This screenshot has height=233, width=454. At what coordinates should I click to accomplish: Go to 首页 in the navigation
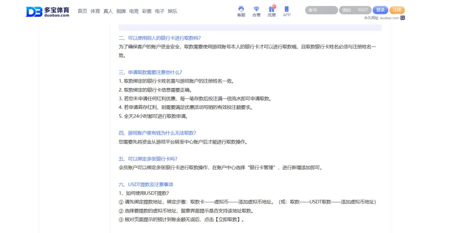[x=82, y=11]
